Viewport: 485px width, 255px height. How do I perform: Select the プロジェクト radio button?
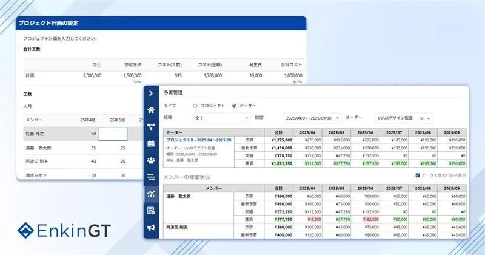[x=195, y=106]
